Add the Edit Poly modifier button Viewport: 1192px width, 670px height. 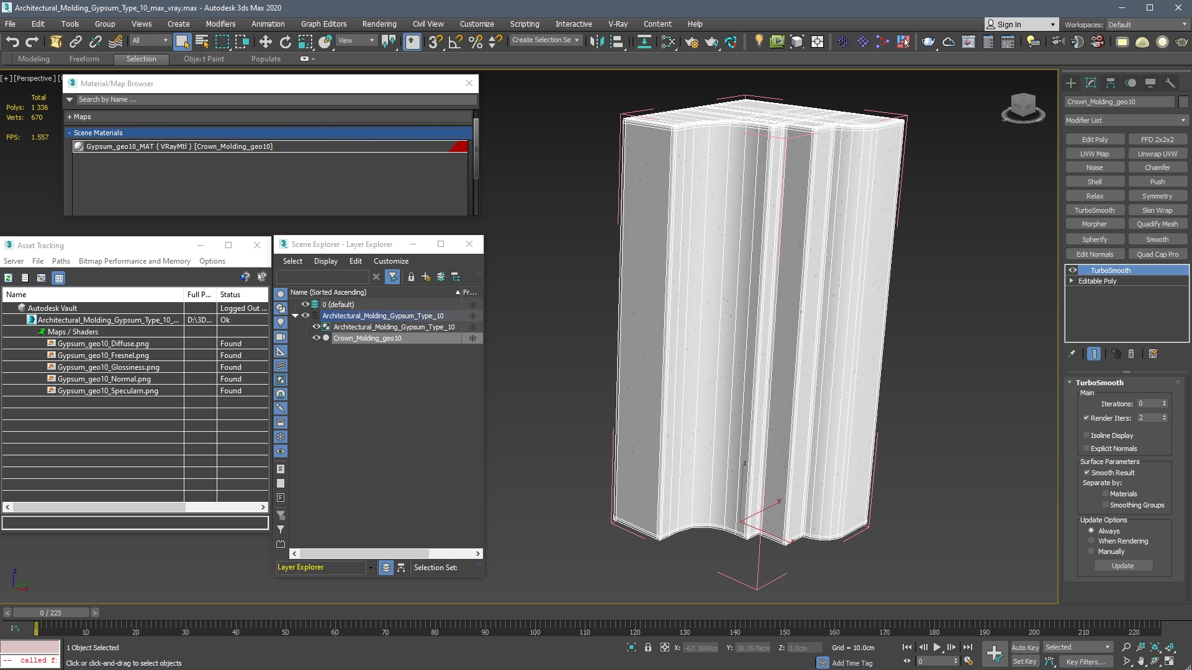pyautogui.click(x=1095, y=140)
